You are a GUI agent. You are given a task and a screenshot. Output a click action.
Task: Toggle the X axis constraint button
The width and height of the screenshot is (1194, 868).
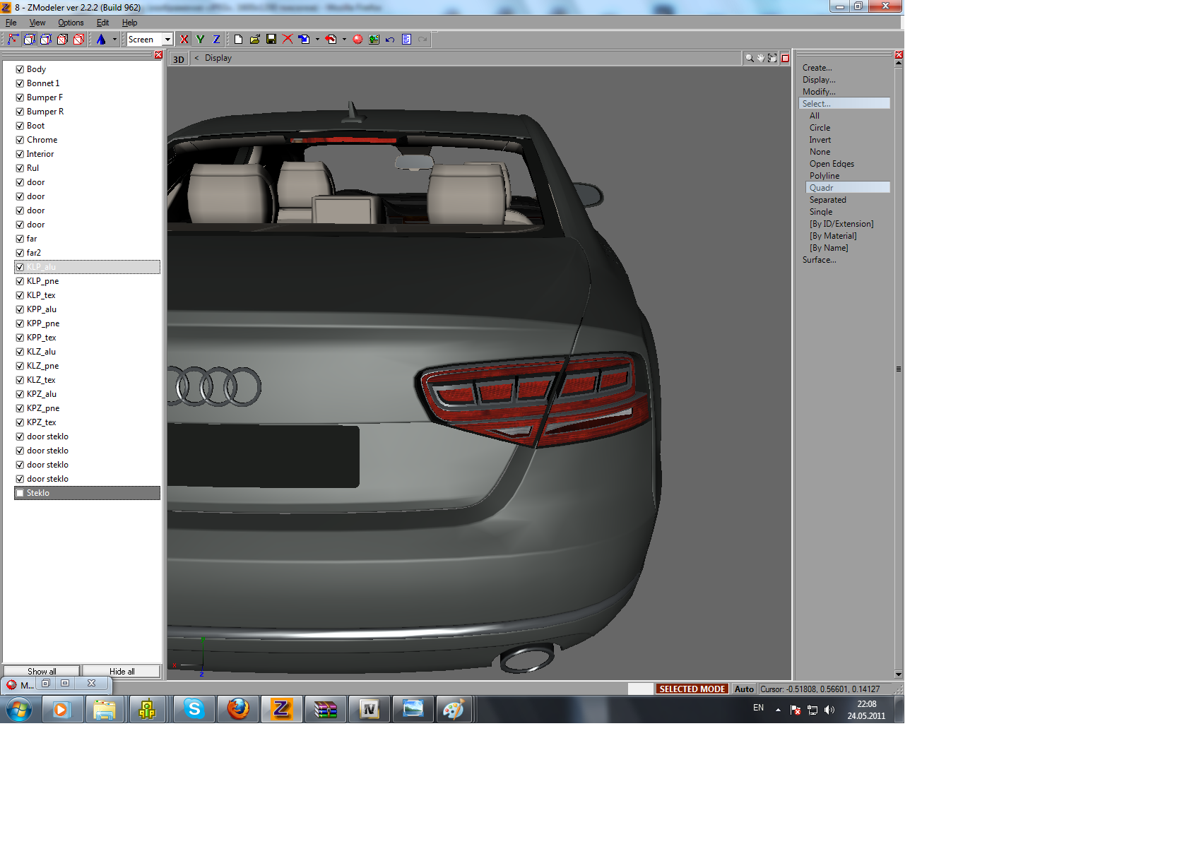[x=184, y=40]
